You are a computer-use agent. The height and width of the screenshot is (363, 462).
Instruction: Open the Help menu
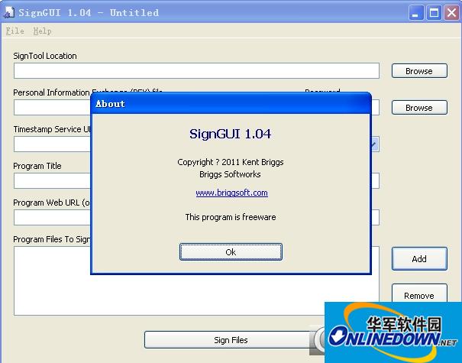(x=42, y=31)
